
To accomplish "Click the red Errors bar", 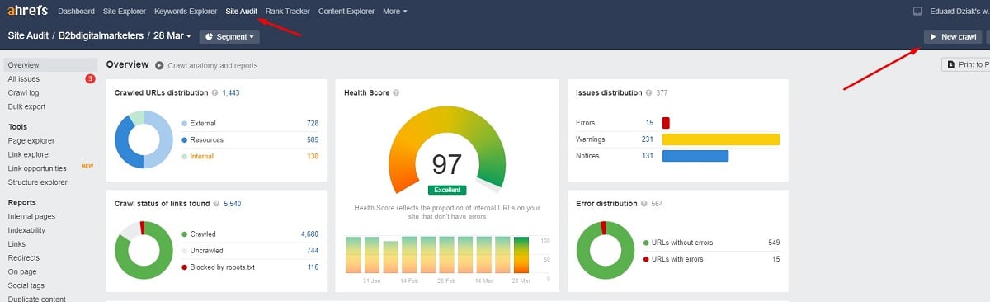I will tap(666, 123).
